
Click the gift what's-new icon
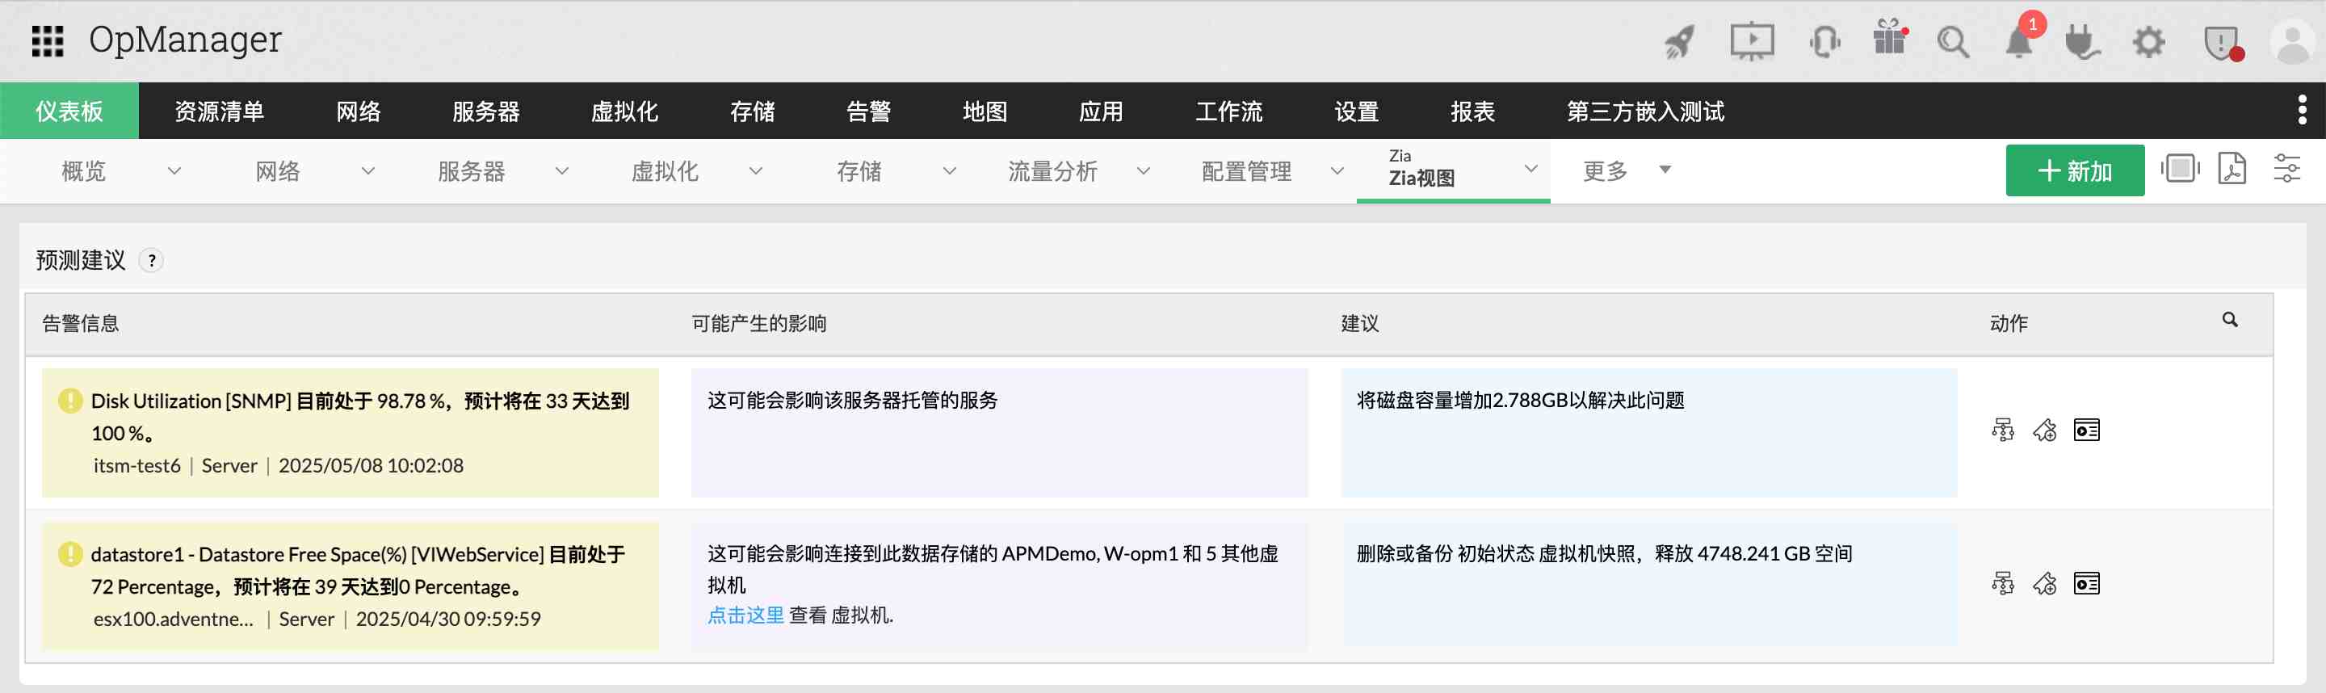click(1888, 40)
